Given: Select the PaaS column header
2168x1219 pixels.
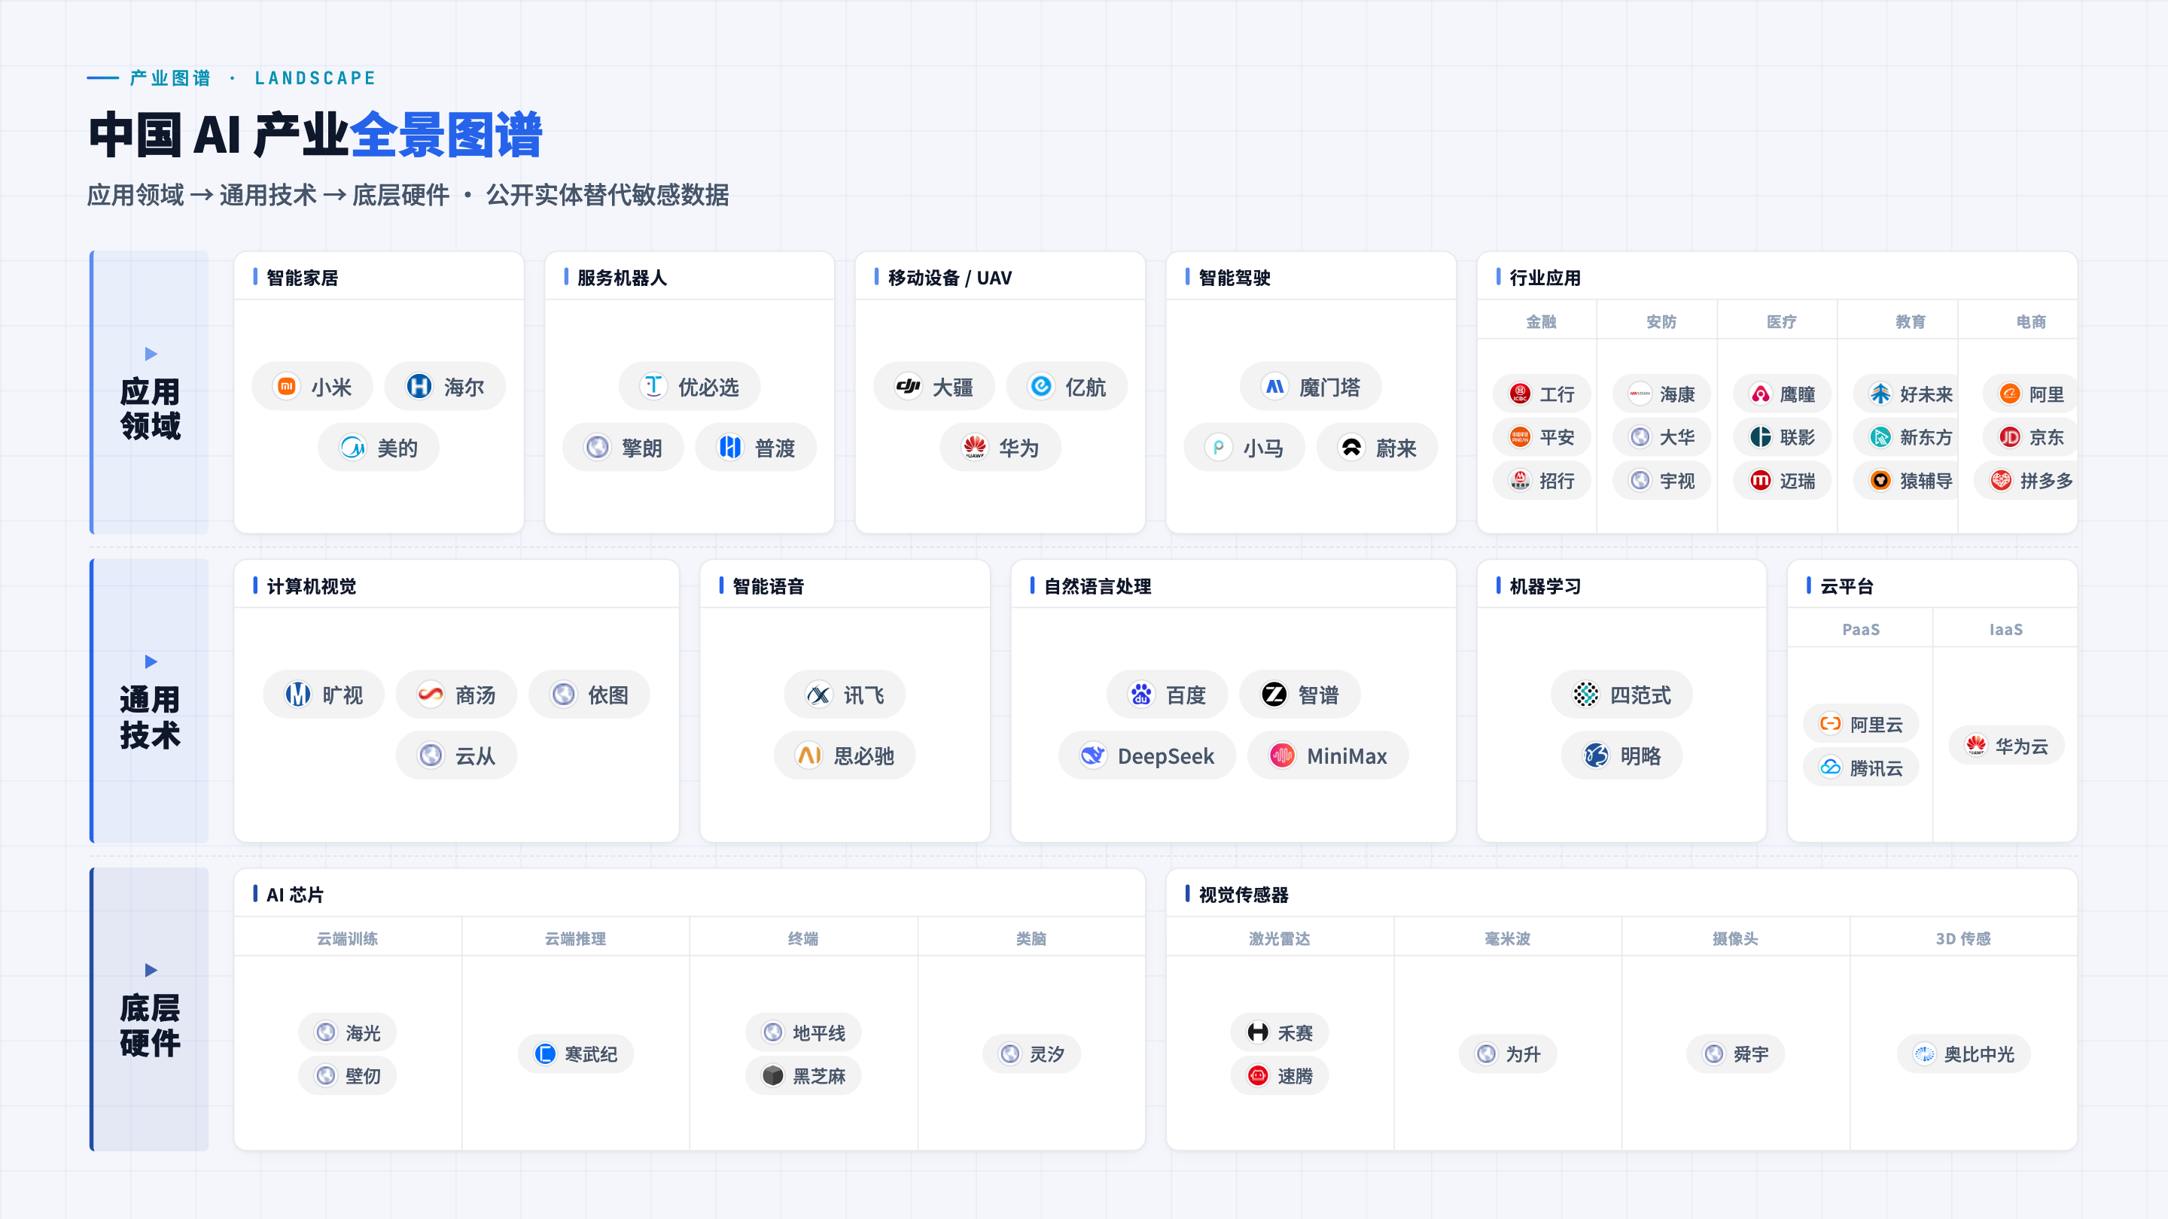Looking at the screenshot, I should [1861, 629].
